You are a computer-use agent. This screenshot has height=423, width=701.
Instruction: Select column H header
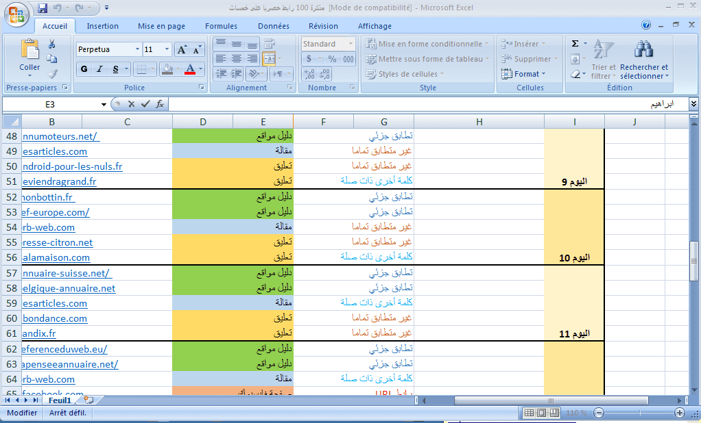(479, 122)
